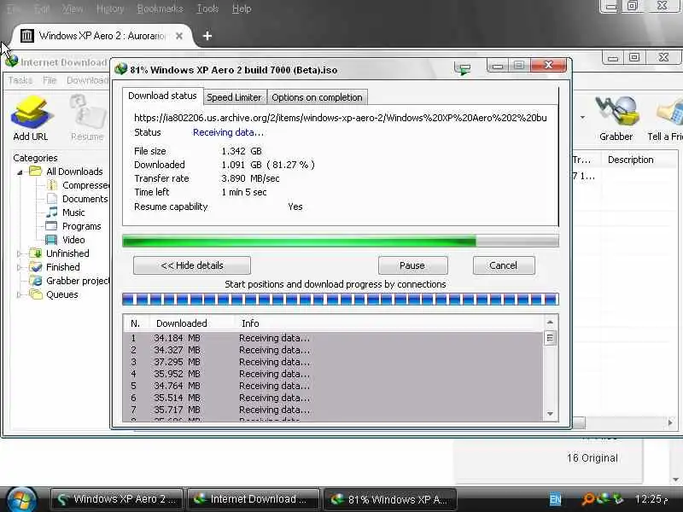The width and height of the screenshot is (683, 512).
Task: Click the 16 Original text on webpage
Action: pos(593,458)
